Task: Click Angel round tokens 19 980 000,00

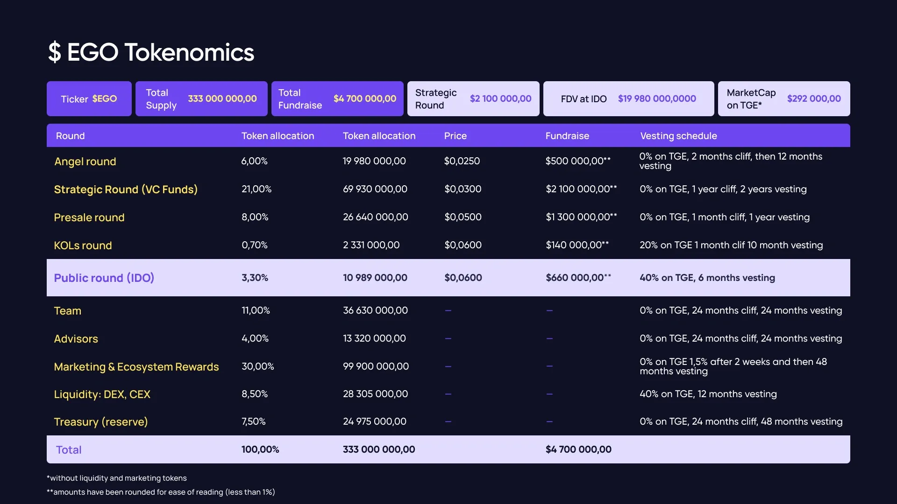Action: click(x=374, y=161)
